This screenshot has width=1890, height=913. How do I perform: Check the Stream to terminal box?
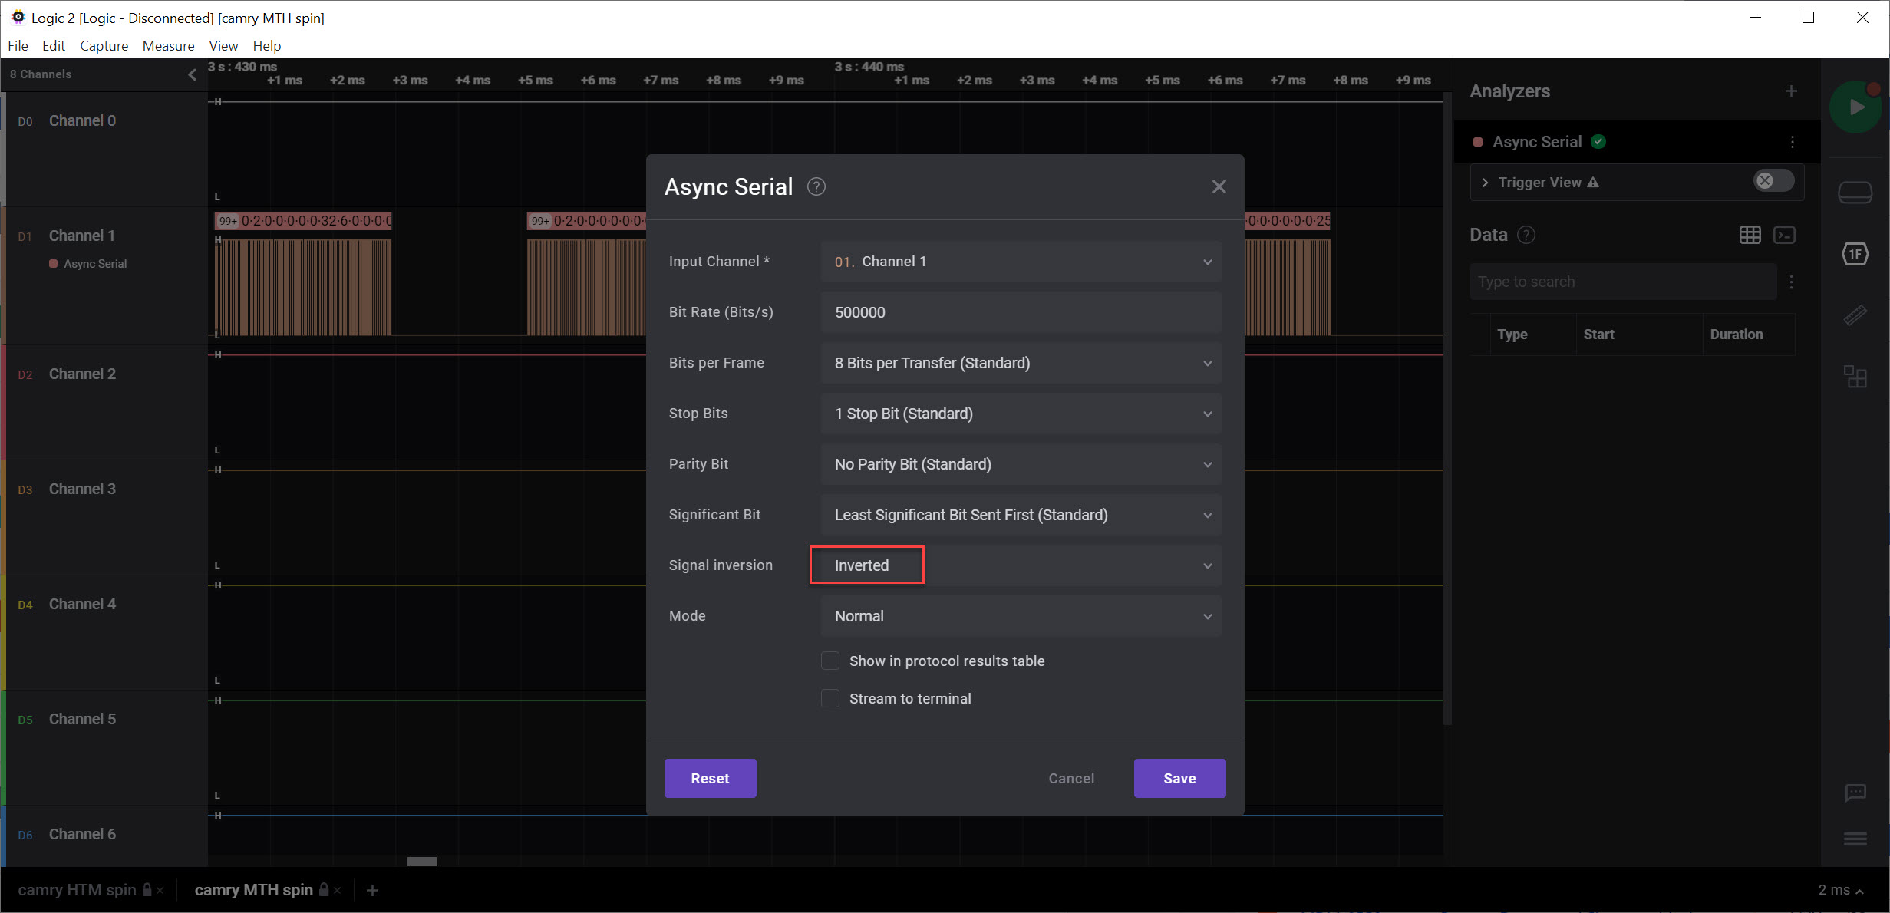click(x=830, y=698)
